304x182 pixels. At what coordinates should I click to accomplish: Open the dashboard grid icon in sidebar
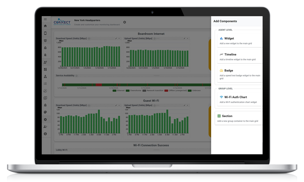click(45, 69)
